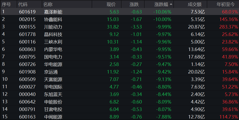Click 甘肃电投 price 6.04
The image size is (239, 120).
coord(114,109)
